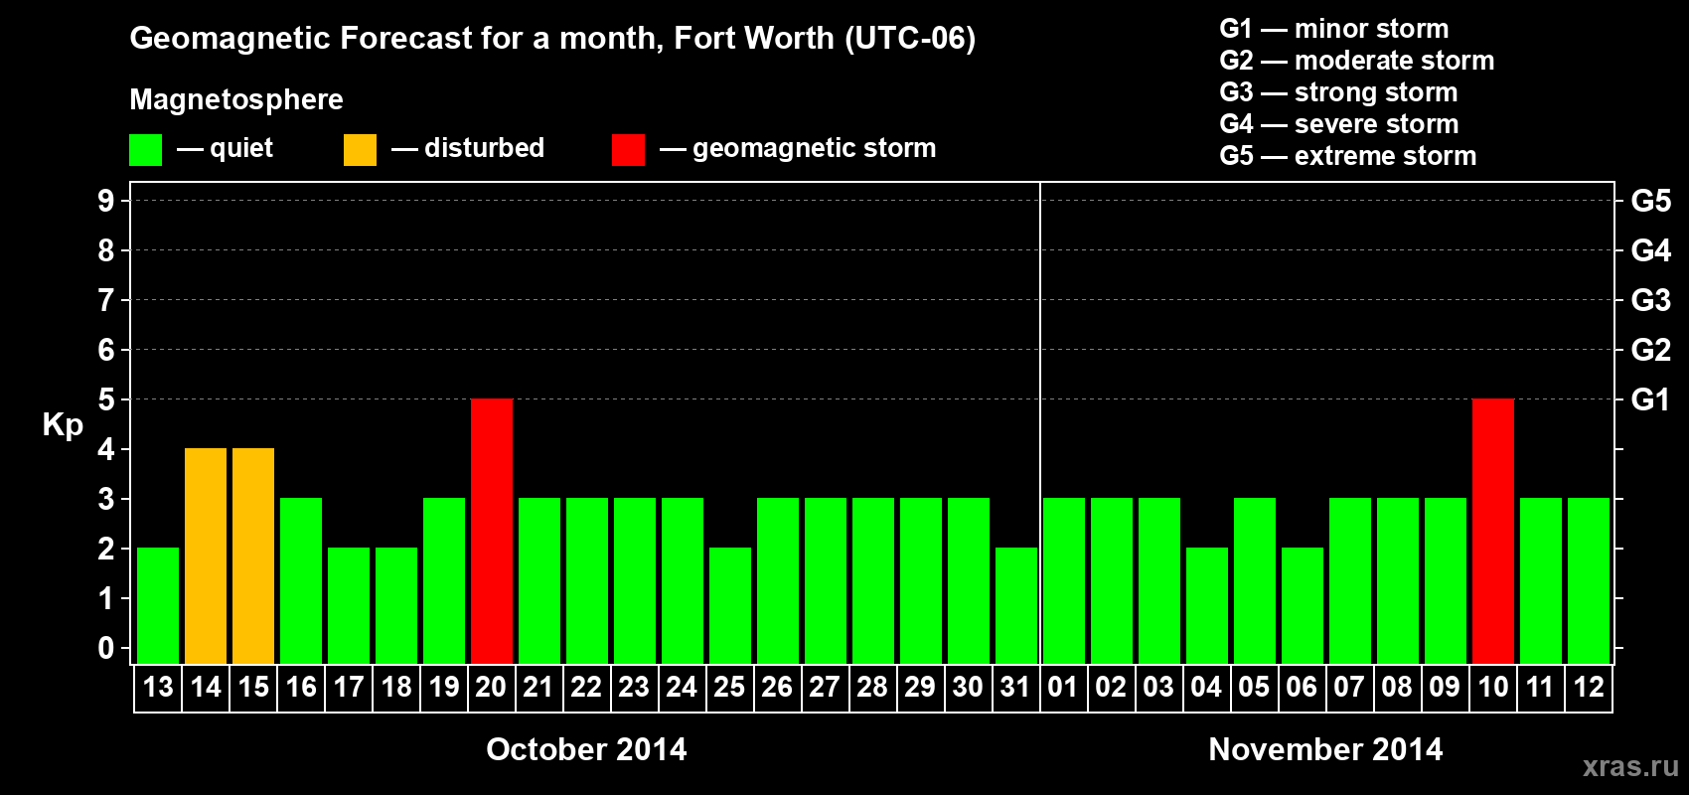Select the green bar for November 12
1689x795 pixels.
coord(1589,580)
